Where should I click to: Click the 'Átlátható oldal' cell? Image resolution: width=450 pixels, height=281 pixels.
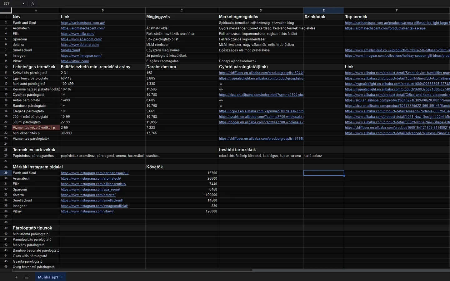(182, 28)
